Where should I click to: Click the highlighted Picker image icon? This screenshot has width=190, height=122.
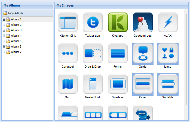(143, 84)
